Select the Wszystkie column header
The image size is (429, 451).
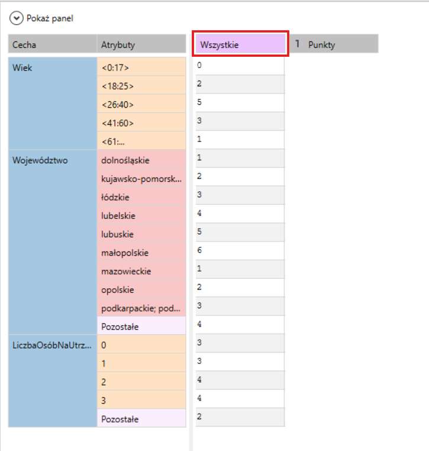[240, 44]
